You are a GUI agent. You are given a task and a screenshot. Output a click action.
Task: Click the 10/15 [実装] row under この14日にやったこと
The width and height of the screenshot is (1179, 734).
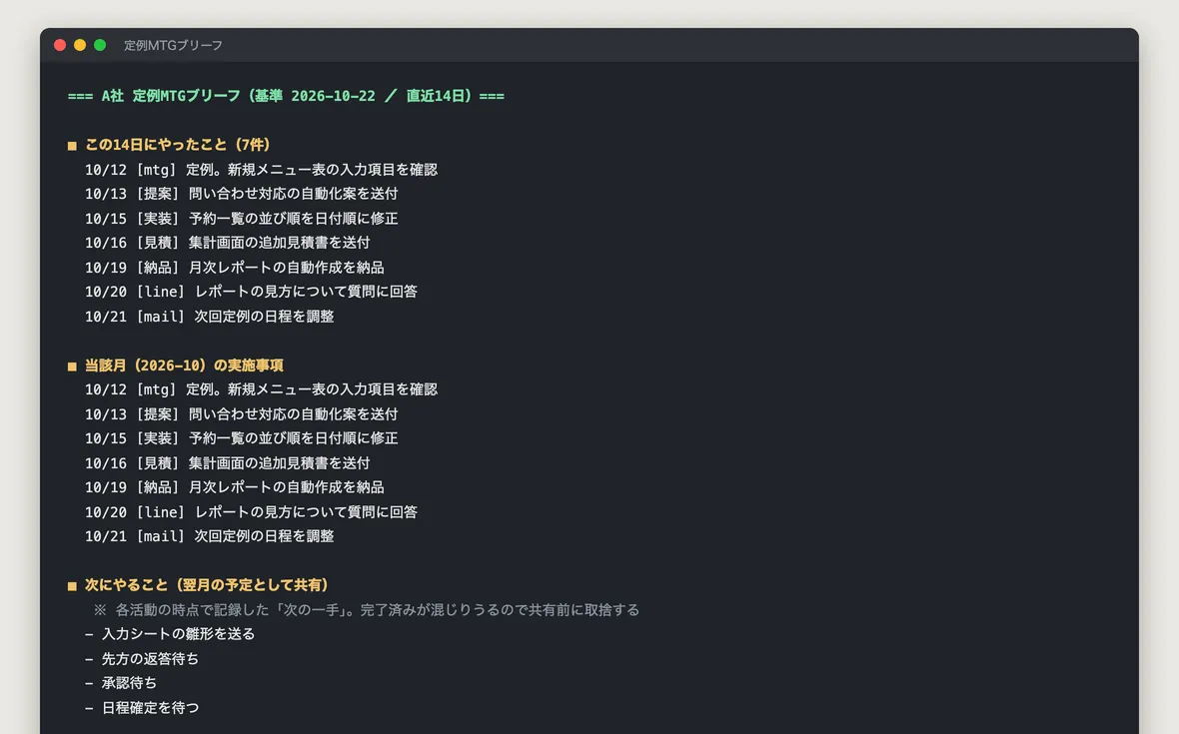pos(242,219)
